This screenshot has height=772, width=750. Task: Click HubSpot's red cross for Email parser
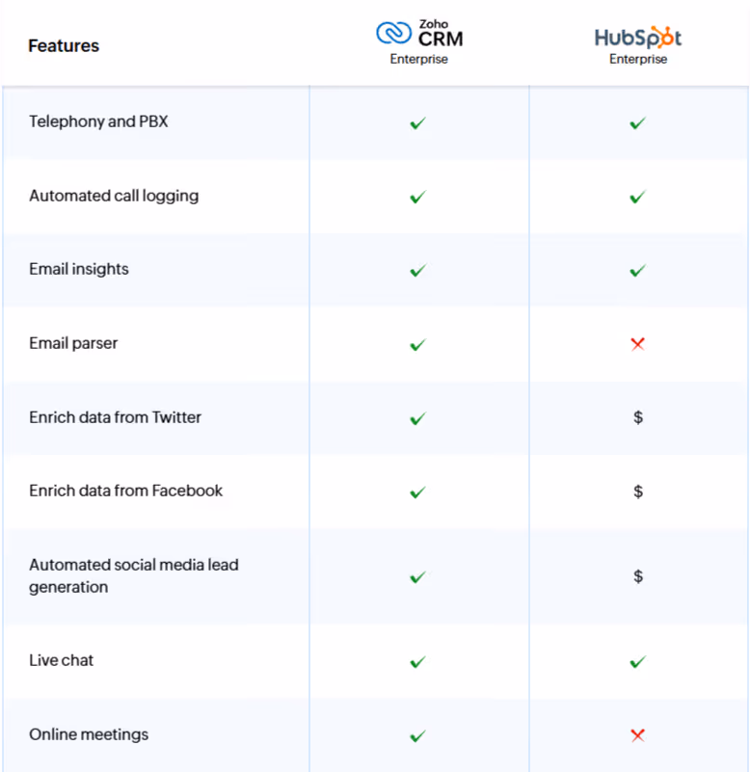point(638,344)
